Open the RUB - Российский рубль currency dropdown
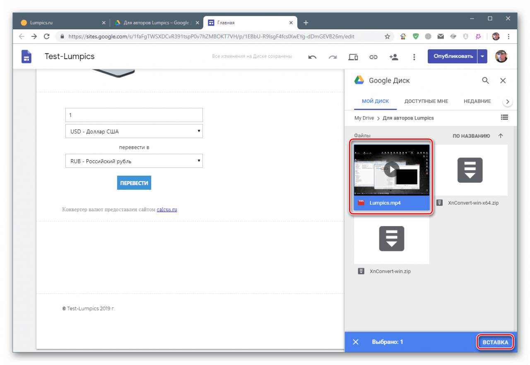 pos(134,161)
